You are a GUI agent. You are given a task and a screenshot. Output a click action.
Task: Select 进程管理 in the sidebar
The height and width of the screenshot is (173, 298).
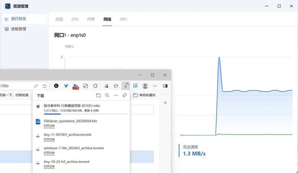click(x=18, y=29)
